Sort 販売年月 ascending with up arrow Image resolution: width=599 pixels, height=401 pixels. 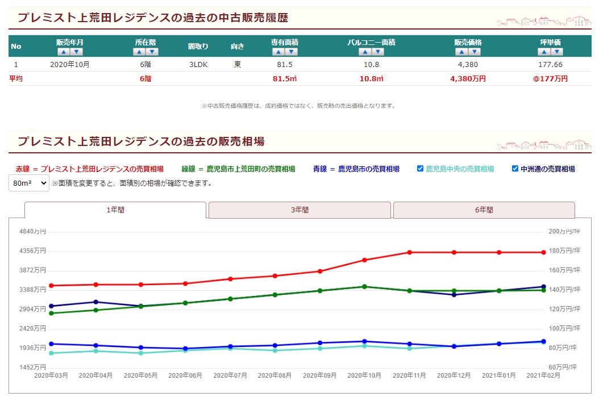pyautogui.click(x=64, y=52)
